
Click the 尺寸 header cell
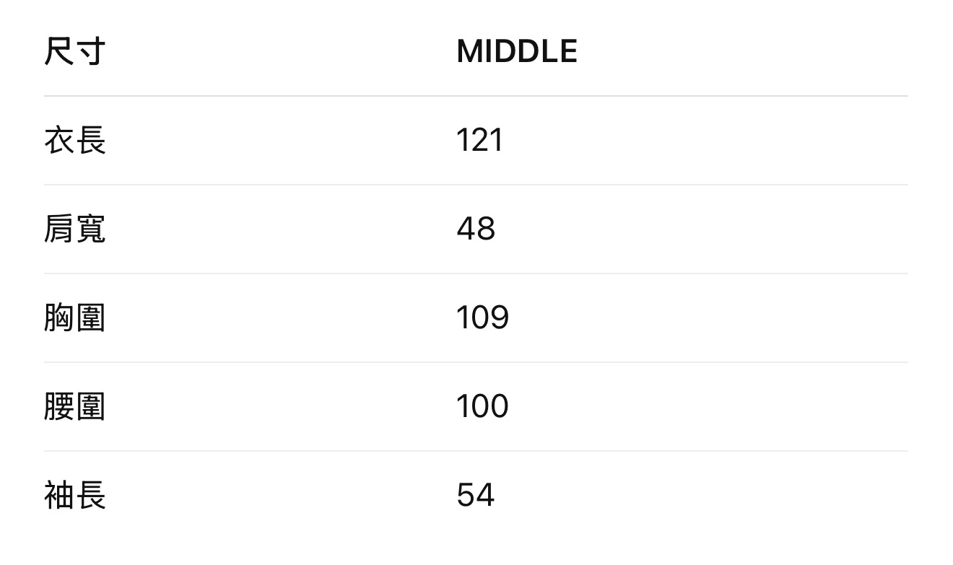click(74, 51)
